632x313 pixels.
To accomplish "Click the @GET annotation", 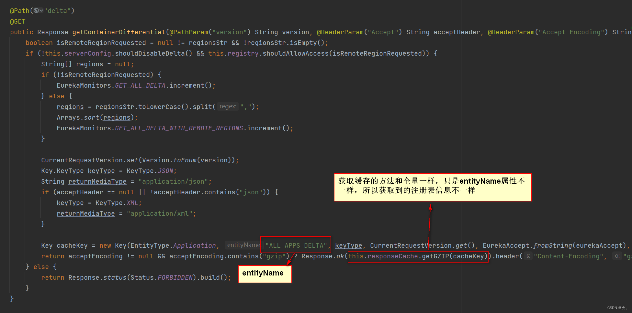I will click(18, 21).
